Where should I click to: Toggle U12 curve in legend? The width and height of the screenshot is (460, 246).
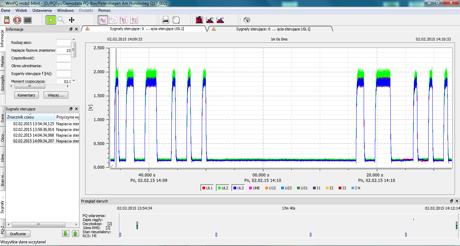coord(270,188)
